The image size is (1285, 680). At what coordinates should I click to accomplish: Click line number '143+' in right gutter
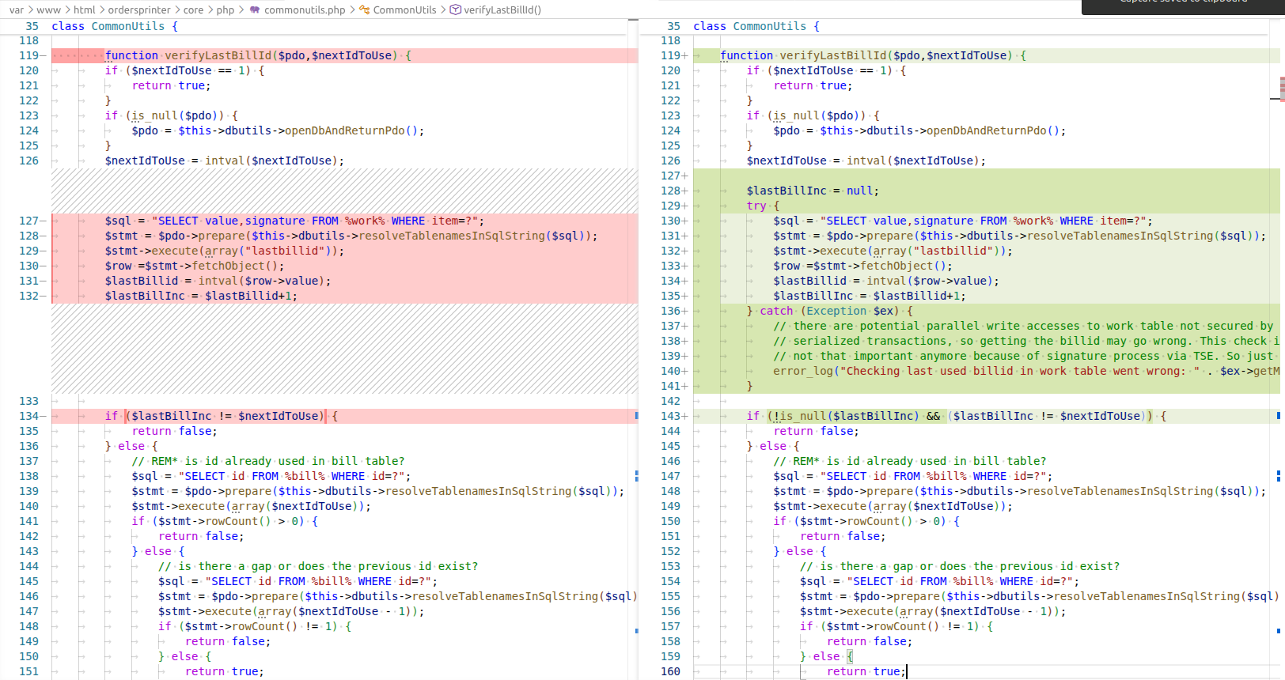point(674,416)
